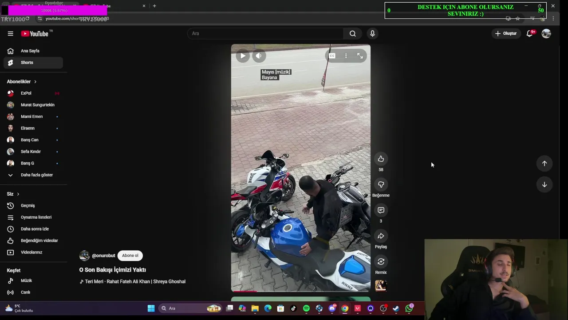The height and width of the screenshot is (320, 568).
Task: Open the ExPol subscription channel
Action: (x=33, y=93)
